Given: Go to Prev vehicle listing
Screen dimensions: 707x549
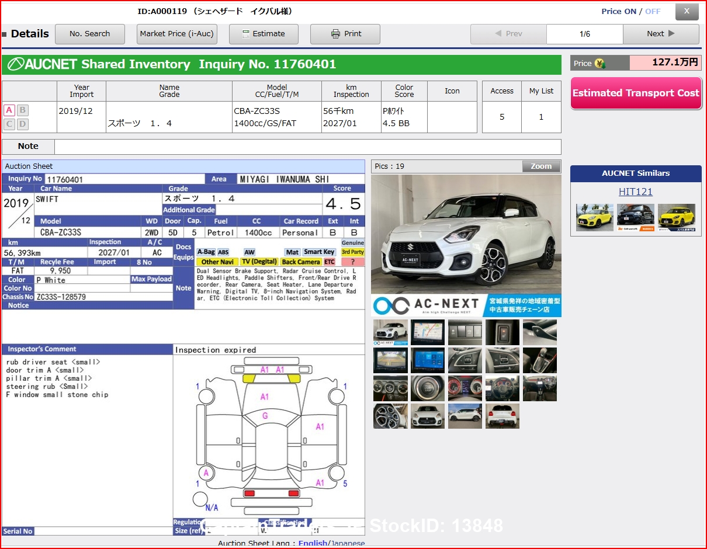Looking at the screenshot, I should point(508,34).
